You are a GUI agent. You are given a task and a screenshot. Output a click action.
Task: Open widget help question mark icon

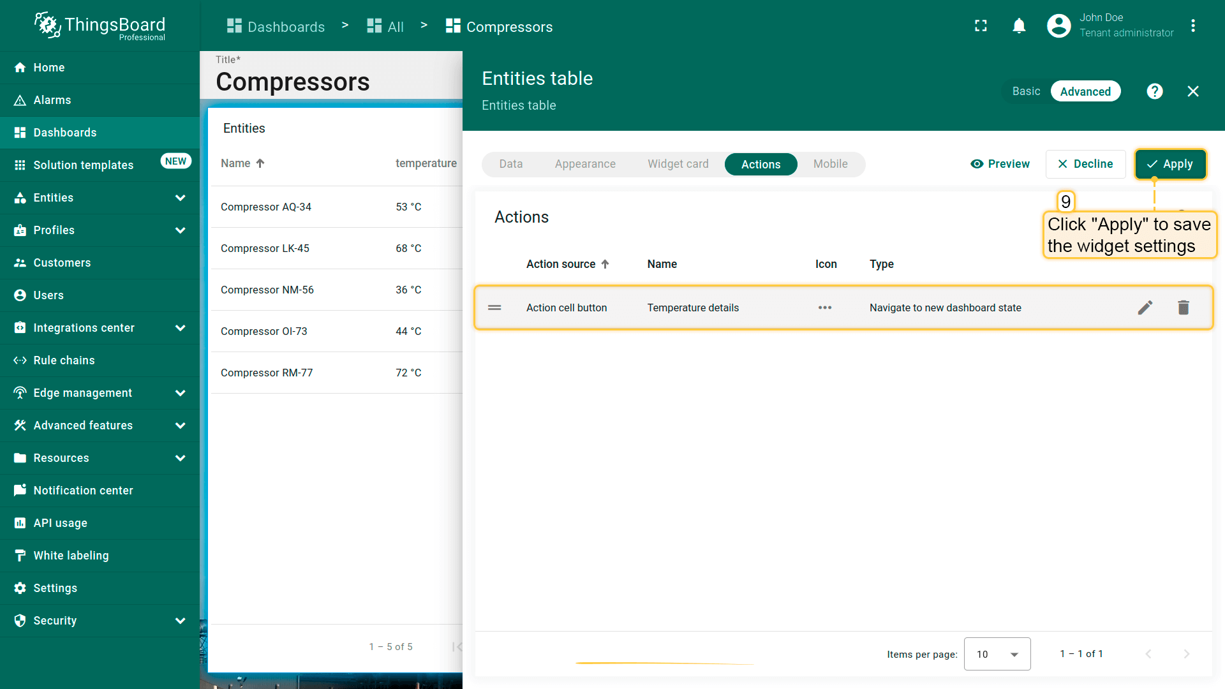click(x=1154, y=91)
